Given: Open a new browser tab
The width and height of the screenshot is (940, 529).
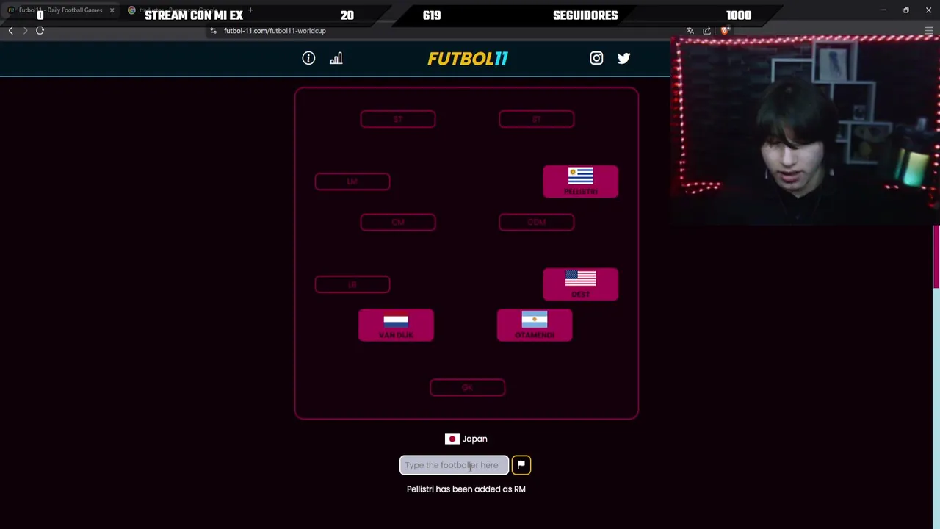Looking at the screenshot, I should coord(250,10).
